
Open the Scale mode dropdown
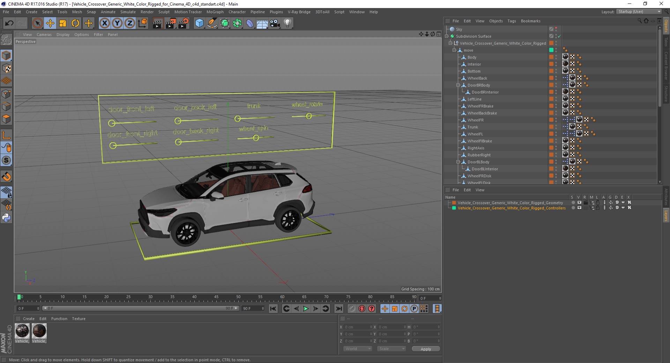pos(392,349)
